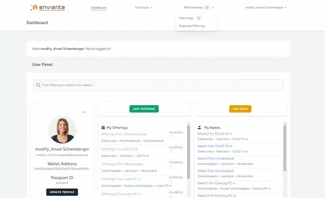Viewport: 325px width, 198px height.
Task: Toggle availability for Offering 1 for LED TV-k
Action: [171, 151]
